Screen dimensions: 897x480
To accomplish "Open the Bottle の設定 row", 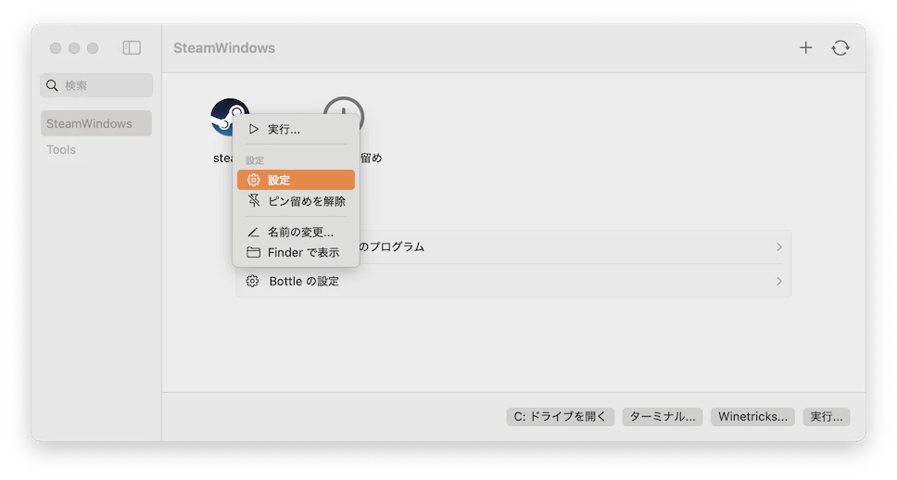I will tap(513, 281).
